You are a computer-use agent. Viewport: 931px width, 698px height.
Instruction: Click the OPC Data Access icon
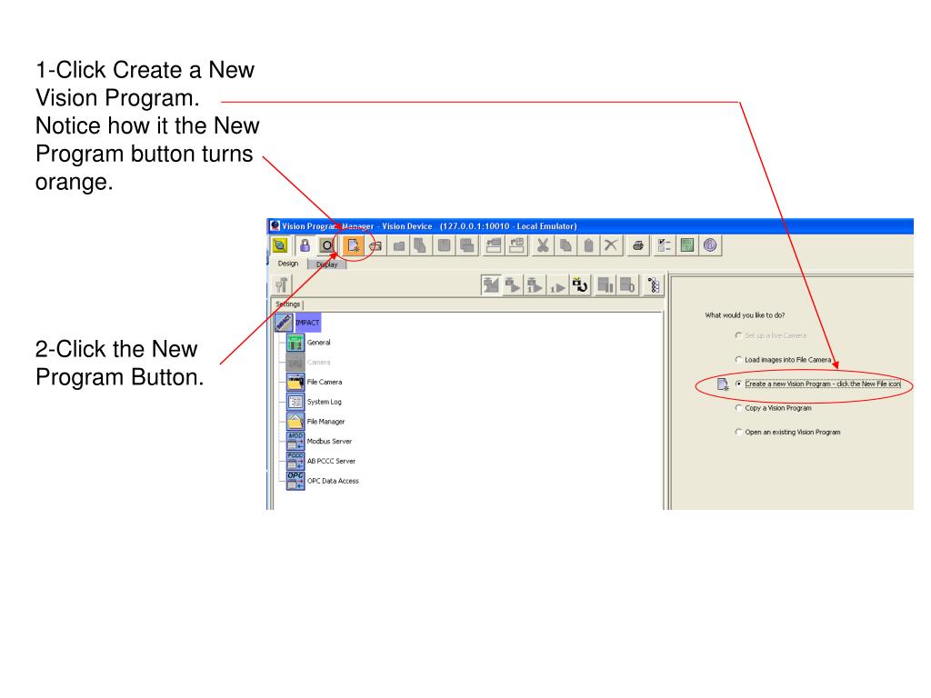(x=295, y=481)
